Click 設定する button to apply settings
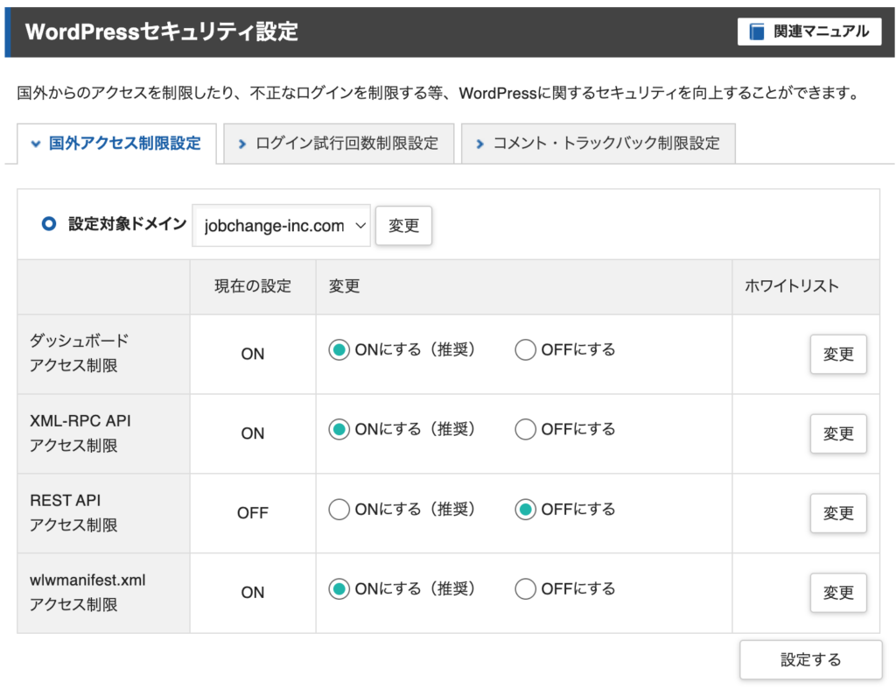The image size is (896, 690). click(x=810, y=660)
